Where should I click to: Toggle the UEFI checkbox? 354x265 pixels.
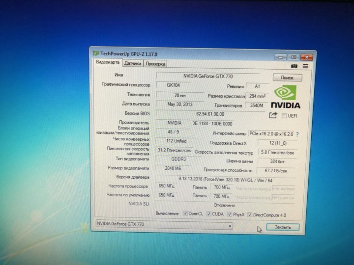tap(284, 116)
